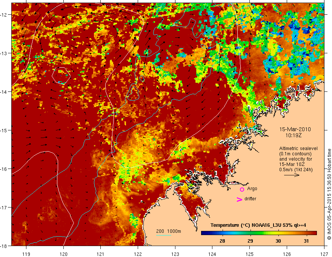
Task: Click the latitude axis label -12
Action: tap(4, 15)
